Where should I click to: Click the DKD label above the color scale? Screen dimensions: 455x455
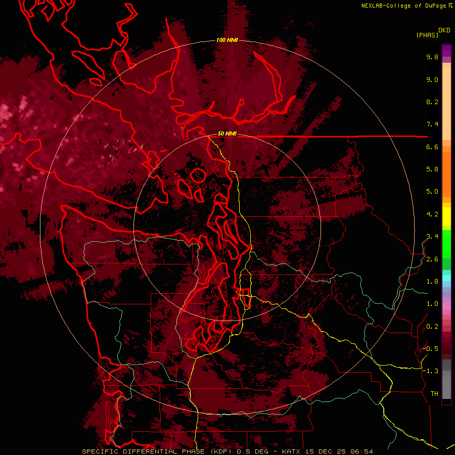[444, 30]
